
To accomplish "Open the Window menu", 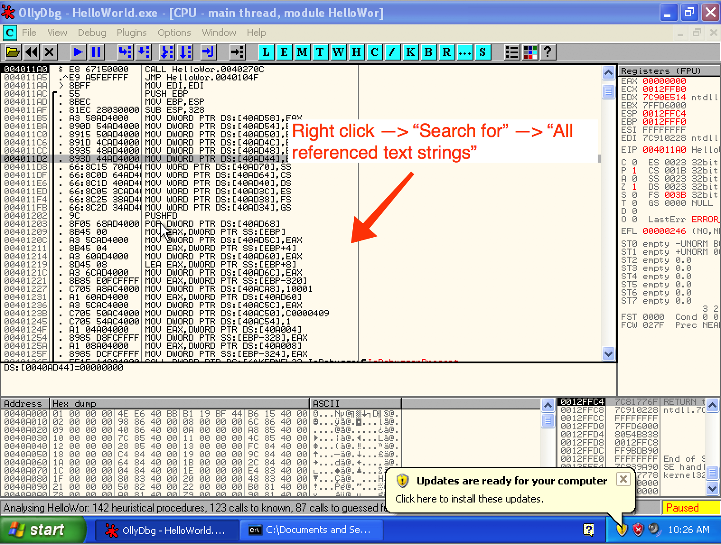I will click(x=219, y=33).
